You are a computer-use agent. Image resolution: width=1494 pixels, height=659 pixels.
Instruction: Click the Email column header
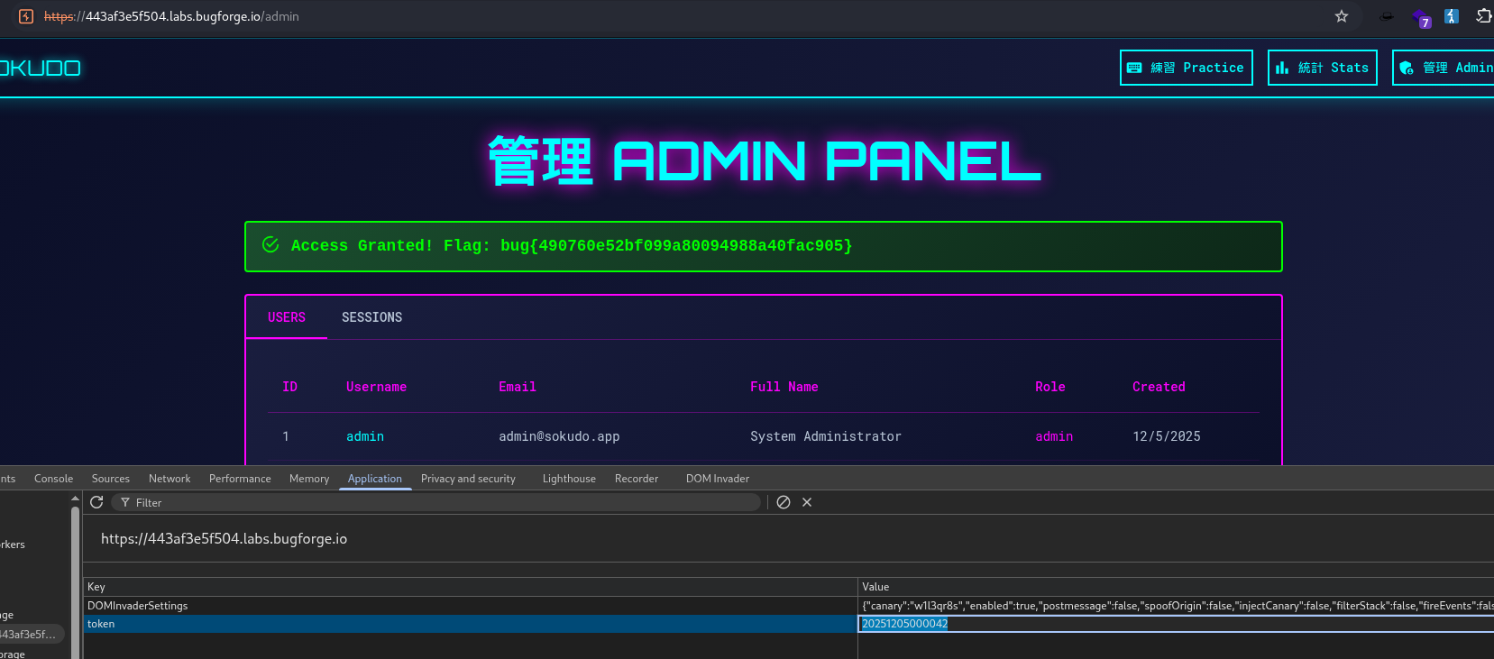click(x=518, y=387)
